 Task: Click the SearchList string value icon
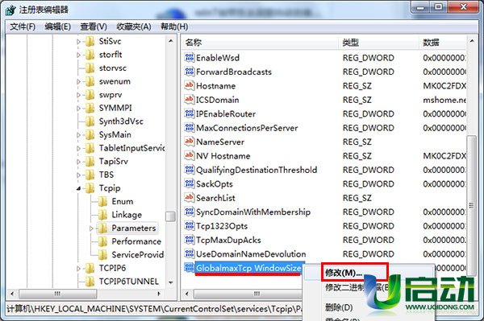pos(190,198)
